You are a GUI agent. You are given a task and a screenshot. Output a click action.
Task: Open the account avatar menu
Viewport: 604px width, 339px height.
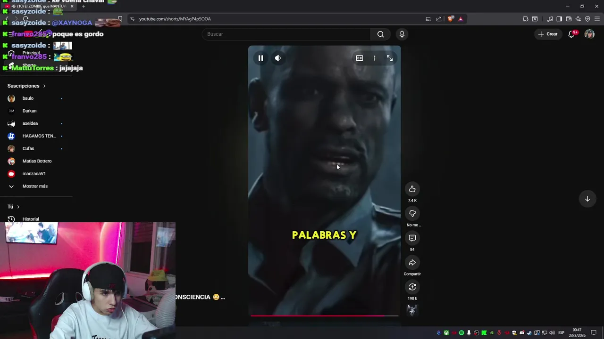[589, 34]
